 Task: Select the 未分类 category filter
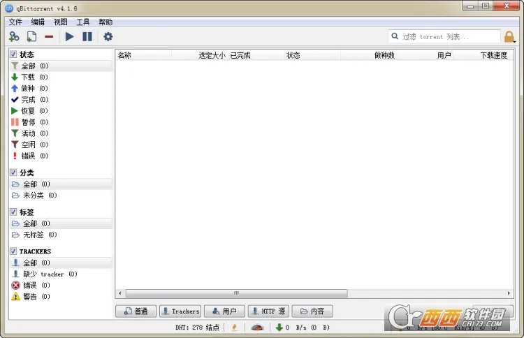click(32, 196)
